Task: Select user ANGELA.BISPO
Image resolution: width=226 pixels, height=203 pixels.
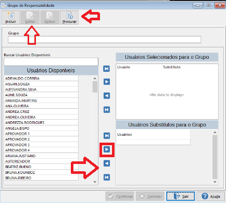Action: (41, 128)
